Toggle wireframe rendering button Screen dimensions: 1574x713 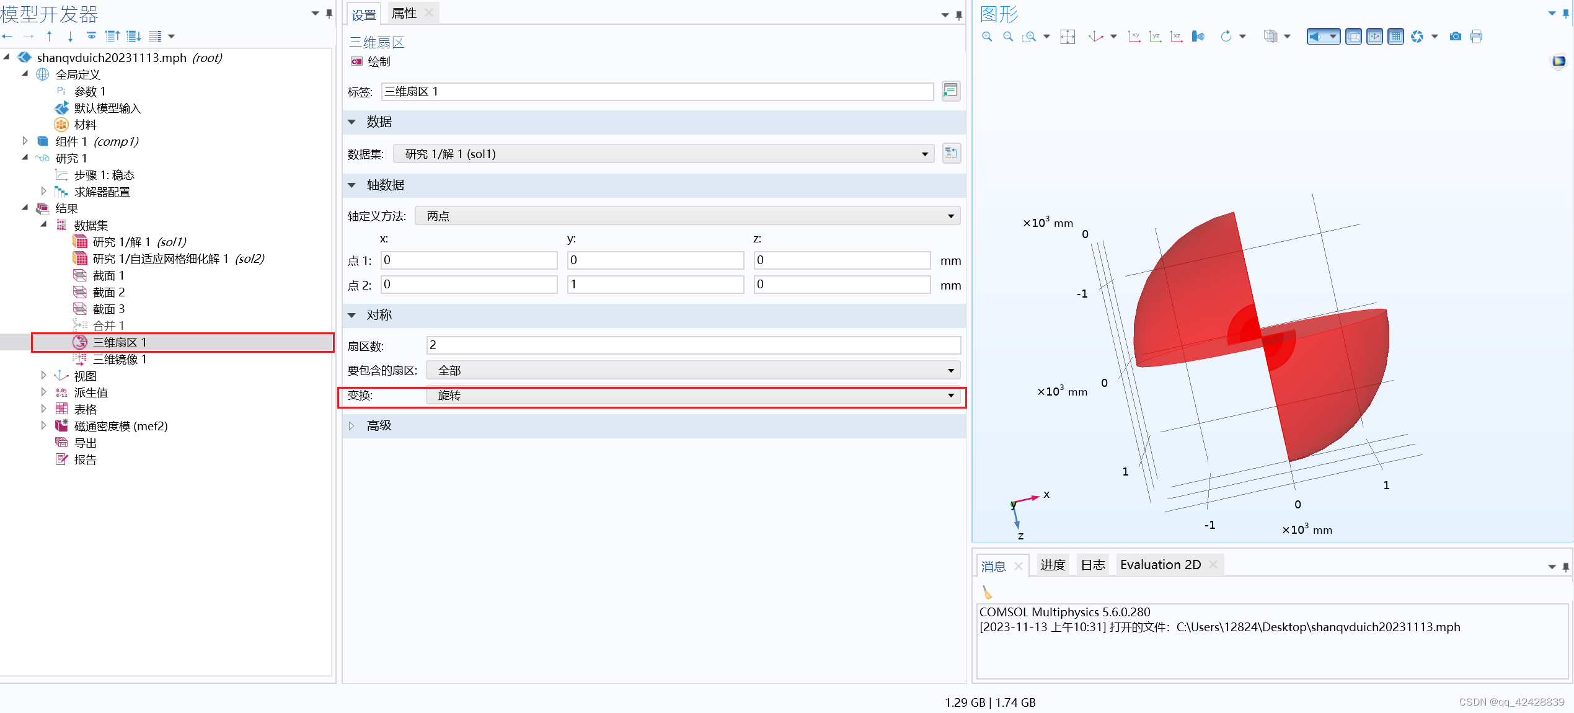point(1353,37)
